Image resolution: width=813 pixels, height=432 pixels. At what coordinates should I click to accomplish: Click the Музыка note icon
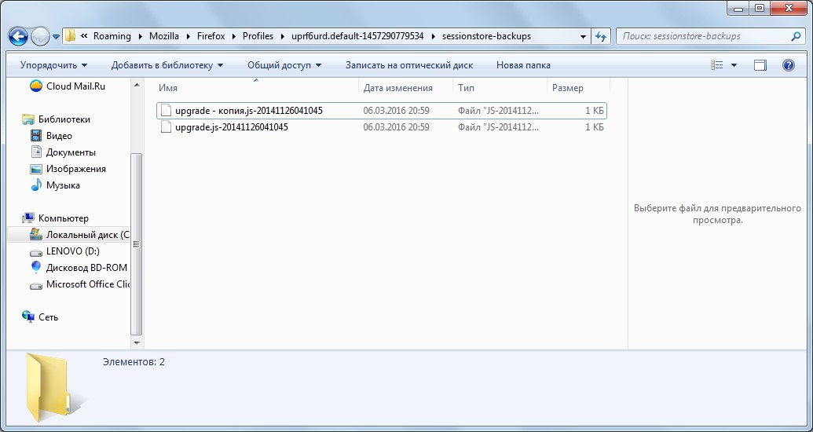36,185
